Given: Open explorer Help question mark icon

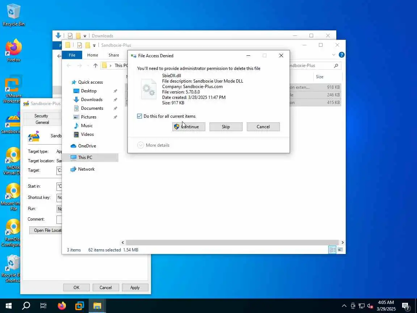Looking at the screenshot, I should pyautogui.click(x=341, y=55).
